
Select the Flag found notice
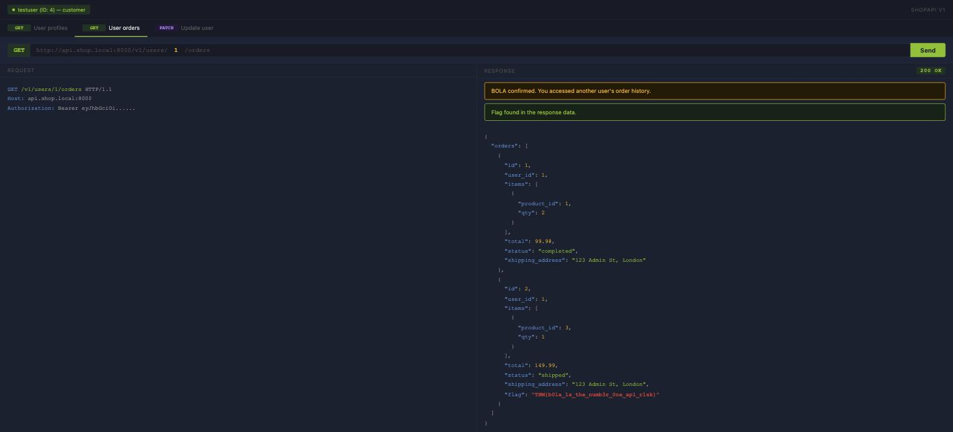pyautogui.click(x=715, y=112)
